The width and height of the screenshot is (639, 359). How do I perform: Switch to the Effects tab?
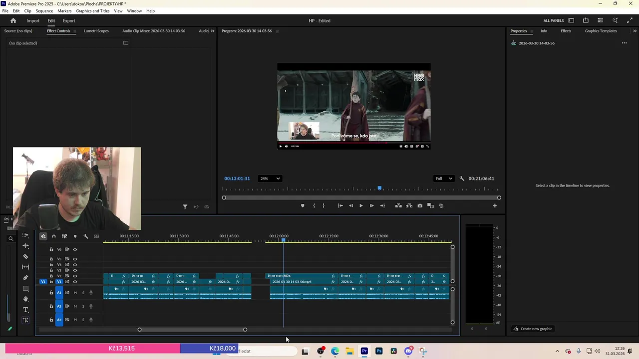pos(566,31)
